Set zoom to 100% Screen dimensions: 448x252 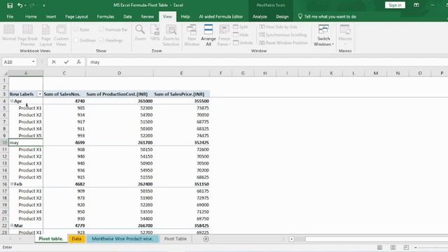[155, 33]
